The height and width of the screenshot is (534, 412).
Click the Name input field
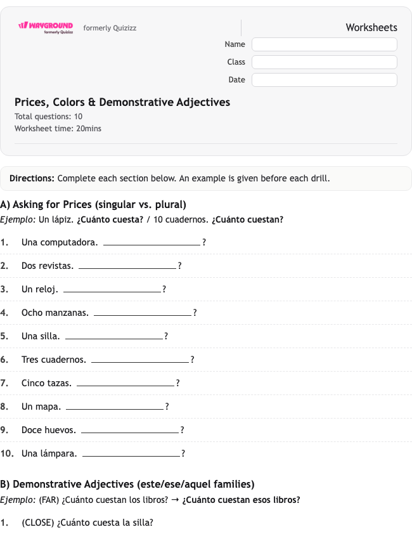point(324,44)
